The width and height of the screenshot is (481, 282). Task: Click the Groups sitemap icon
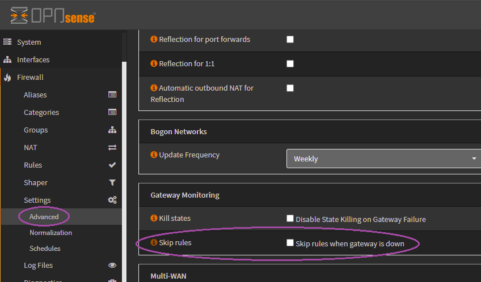[112, 130]
